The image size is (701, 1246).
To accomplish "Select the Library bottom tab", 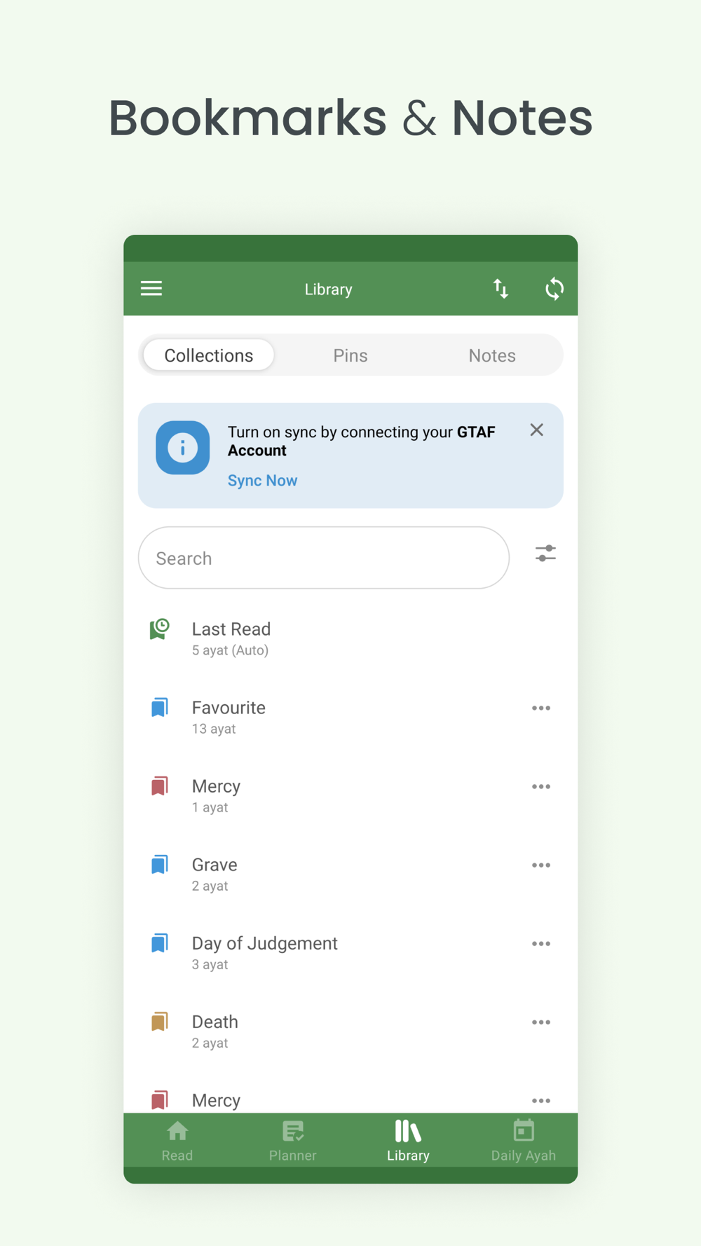I will pyautogui.click(x=408, y=1141).
